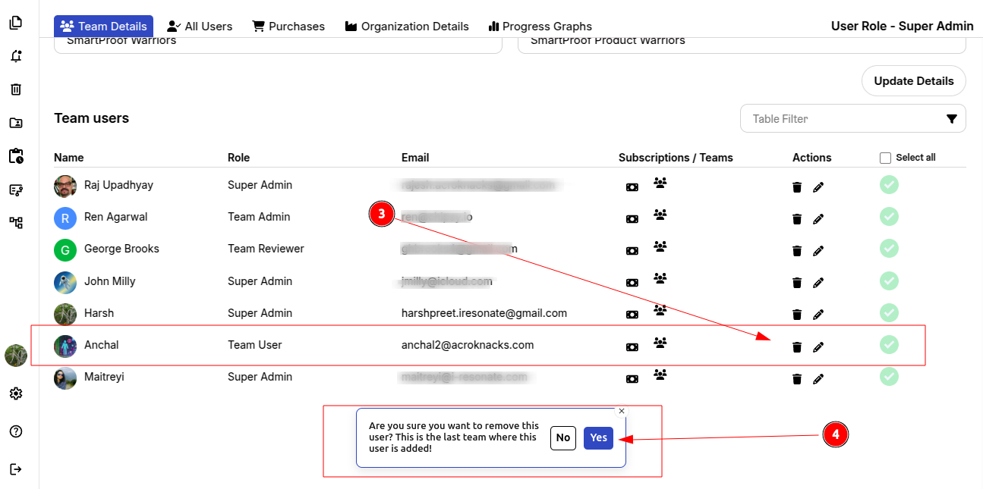Edit Raj Upadhyay with the pencil icon
The width and height of the screenshot is (983, 489).
coord(818,187)
